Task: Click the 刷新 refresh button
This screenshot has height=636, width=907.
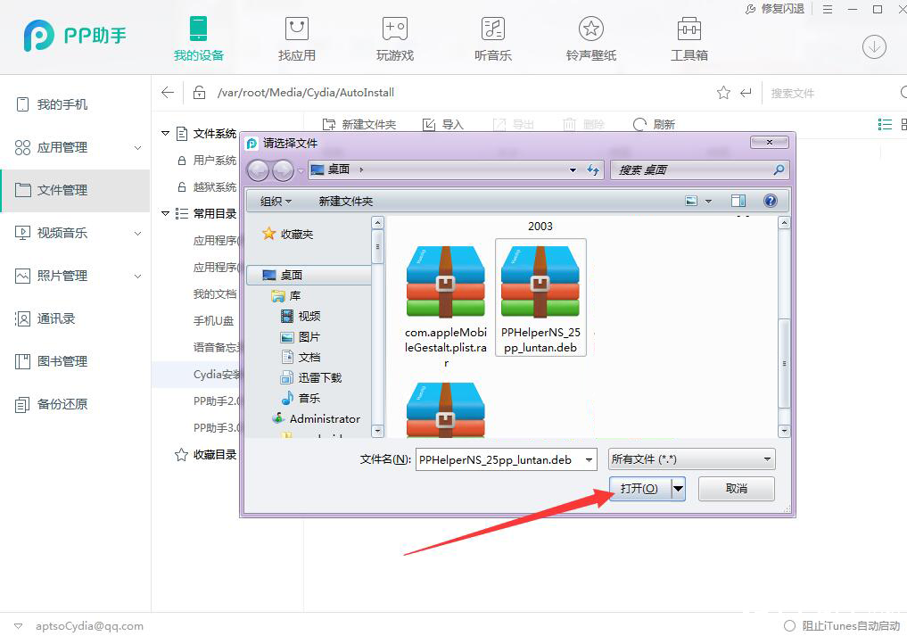Action: click(x=655, y=124)
